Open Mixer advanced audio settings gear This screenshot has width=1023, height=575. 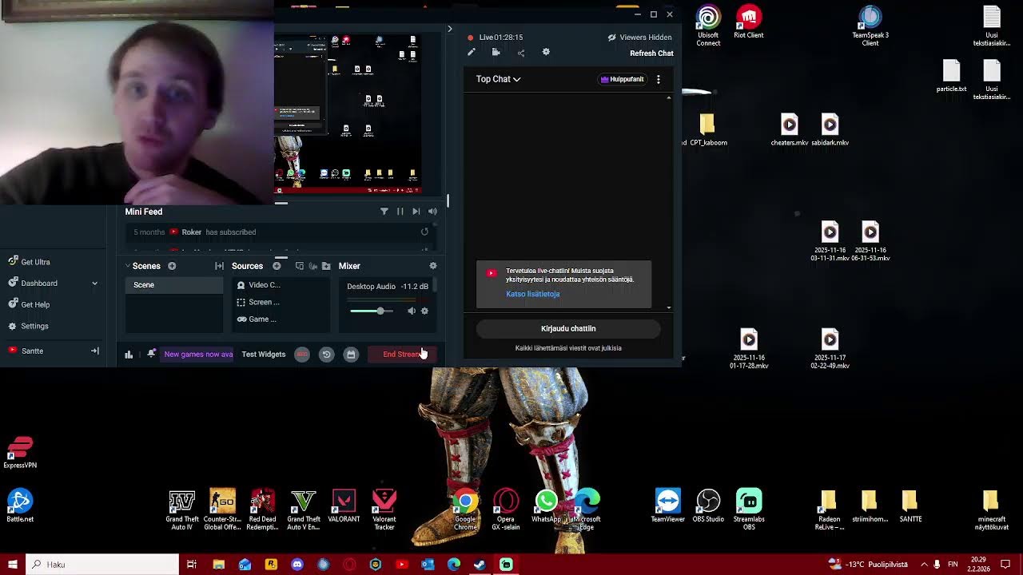click(433, 266)
